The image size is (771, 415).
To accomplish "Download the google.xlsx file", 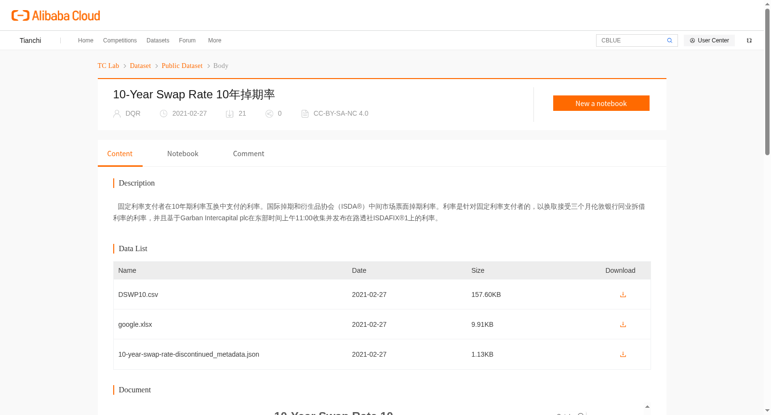I will [x=623, y=324].
